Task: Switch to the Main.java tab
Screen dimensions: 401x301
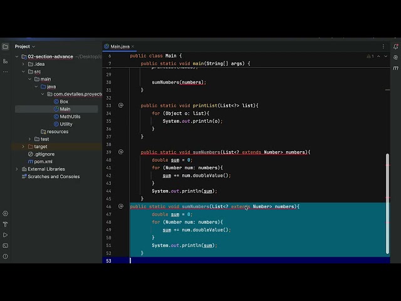Action: 120,46
